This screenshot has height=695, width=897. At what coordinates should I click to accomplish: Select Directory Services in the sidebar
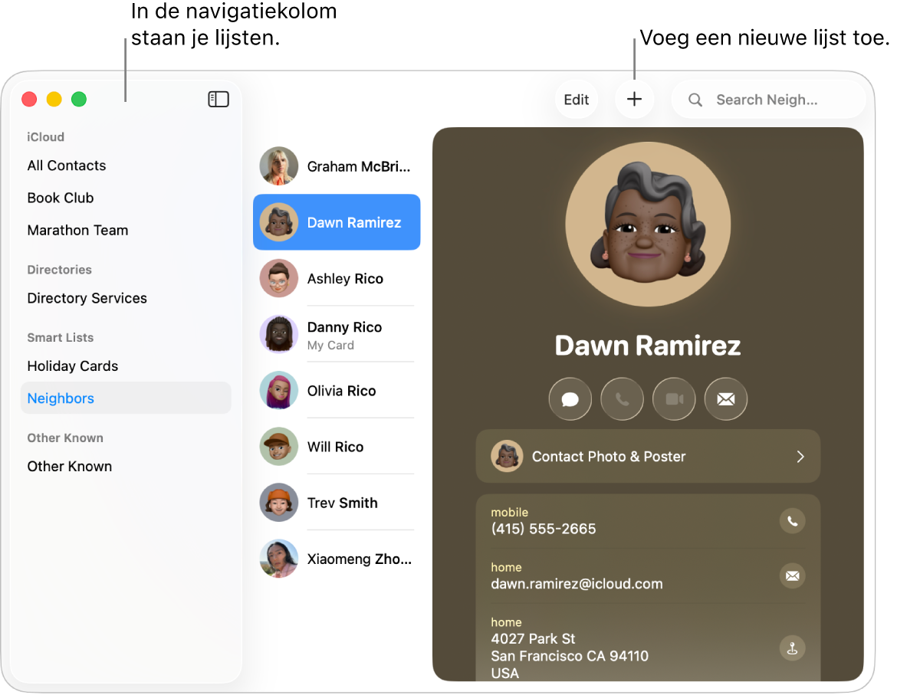pyautogui.click(x=87, y=298)
